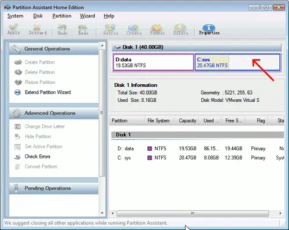289x230 pixels.
Task: Click the Delete toolbar icon
Action: click(180, 29)
